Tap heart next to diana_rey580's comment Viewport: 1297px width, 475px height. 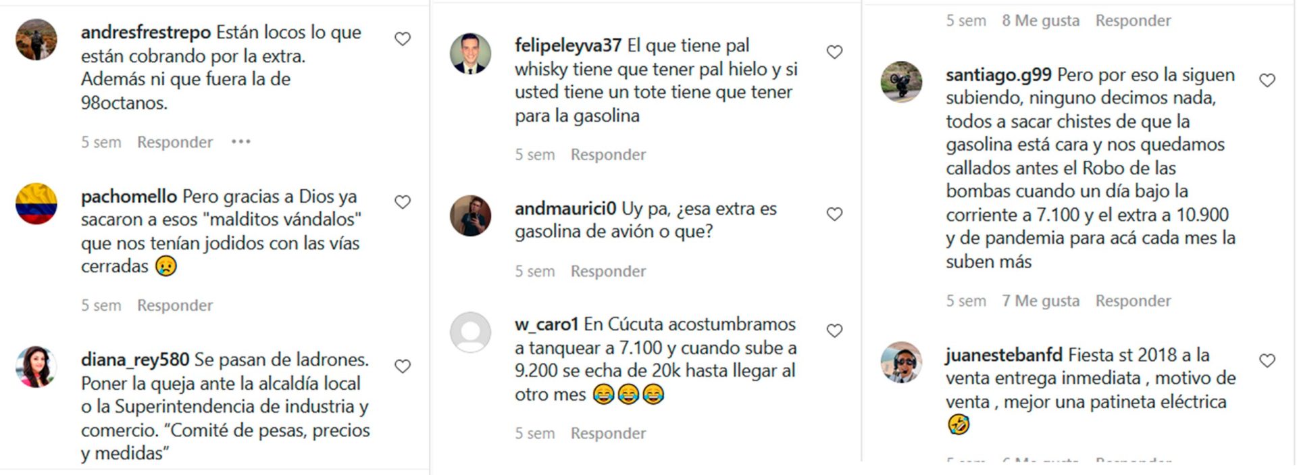click(x=403, y=366)
